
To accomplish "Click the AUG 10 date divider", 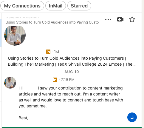I will [x=72, y=72].
